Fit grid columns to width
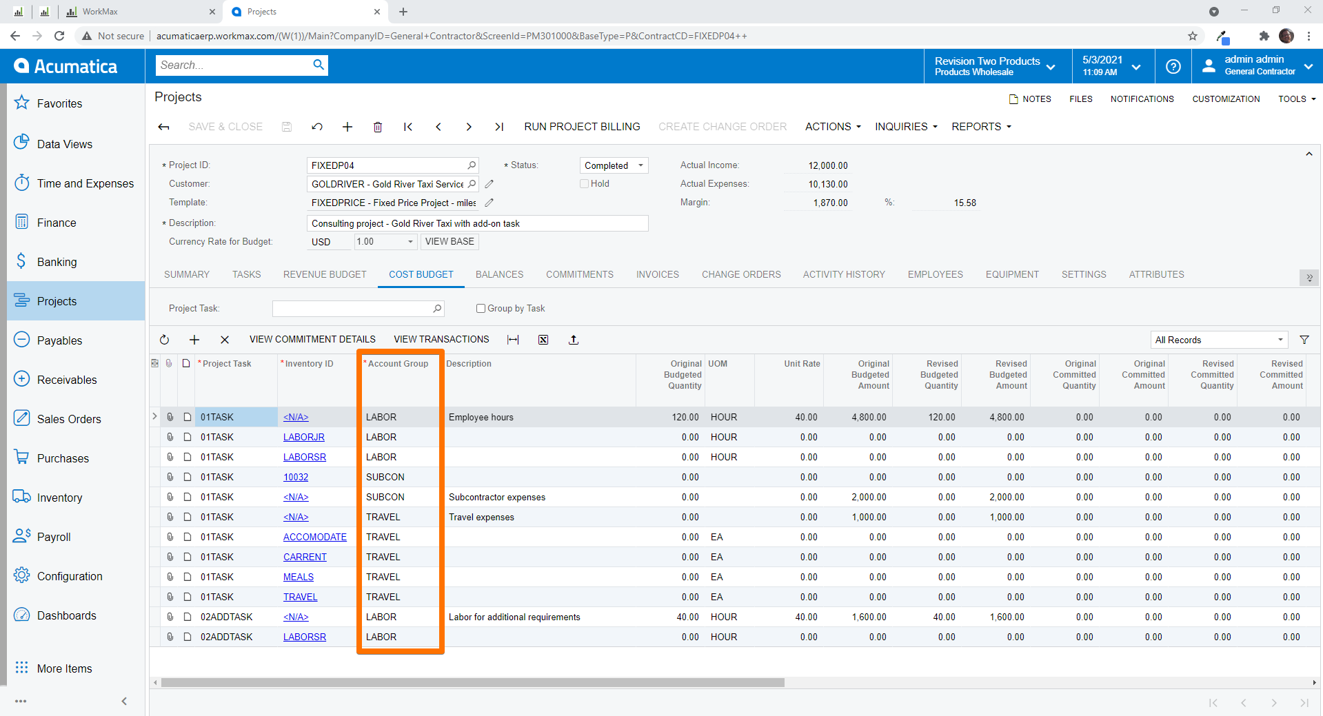 coord(513,340)
